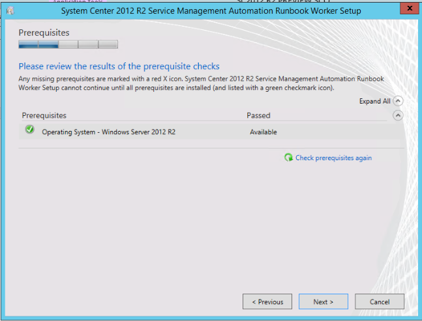Click the Available status text
Image resolution: width=422 pixels, height=321 pixels.
[x=263, y=132]
